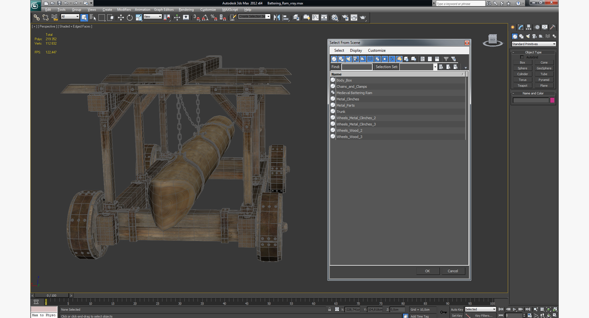Open the MAXScript menu
The width and height of the screenshot is (589, 318).
click(230, 10)
